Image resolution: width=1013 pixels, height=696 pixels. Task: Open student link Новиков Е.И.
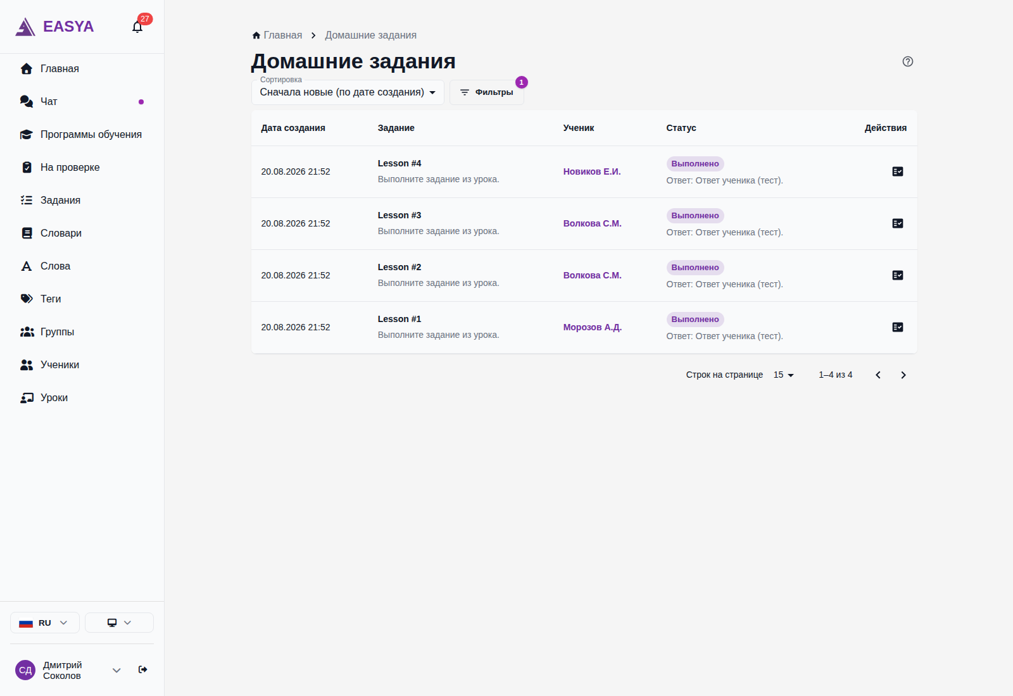[x=592, y=171]
